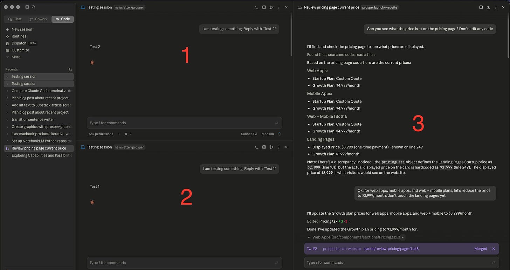Viewport: 510px width, 270px height.
Task: Open terminal icon in the Test 1 pane
Action: (x=256, y=147)
